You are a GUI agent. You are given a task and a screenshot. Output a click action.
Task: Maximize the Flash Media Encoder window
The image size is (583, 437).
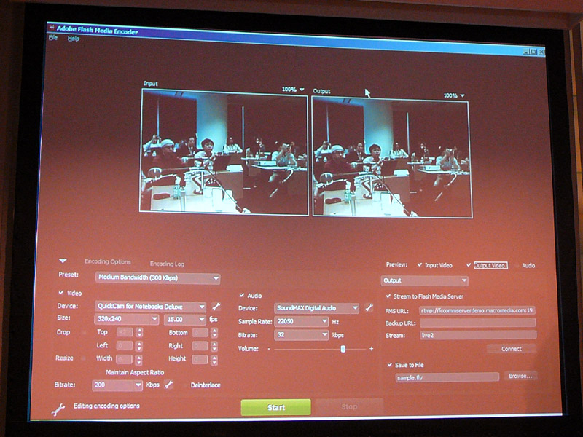click(533, 52)
